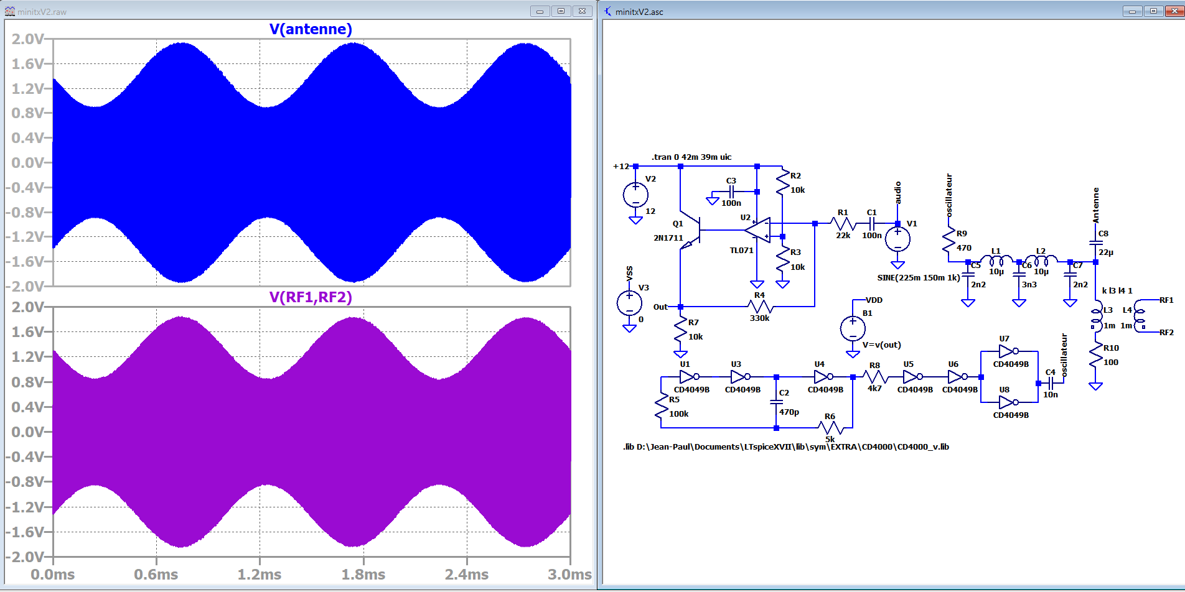This screenshot has height=592, width=1185.
Task: Click the SINE(225m 150m 1k) value text
Action: [x=918, y=278]
